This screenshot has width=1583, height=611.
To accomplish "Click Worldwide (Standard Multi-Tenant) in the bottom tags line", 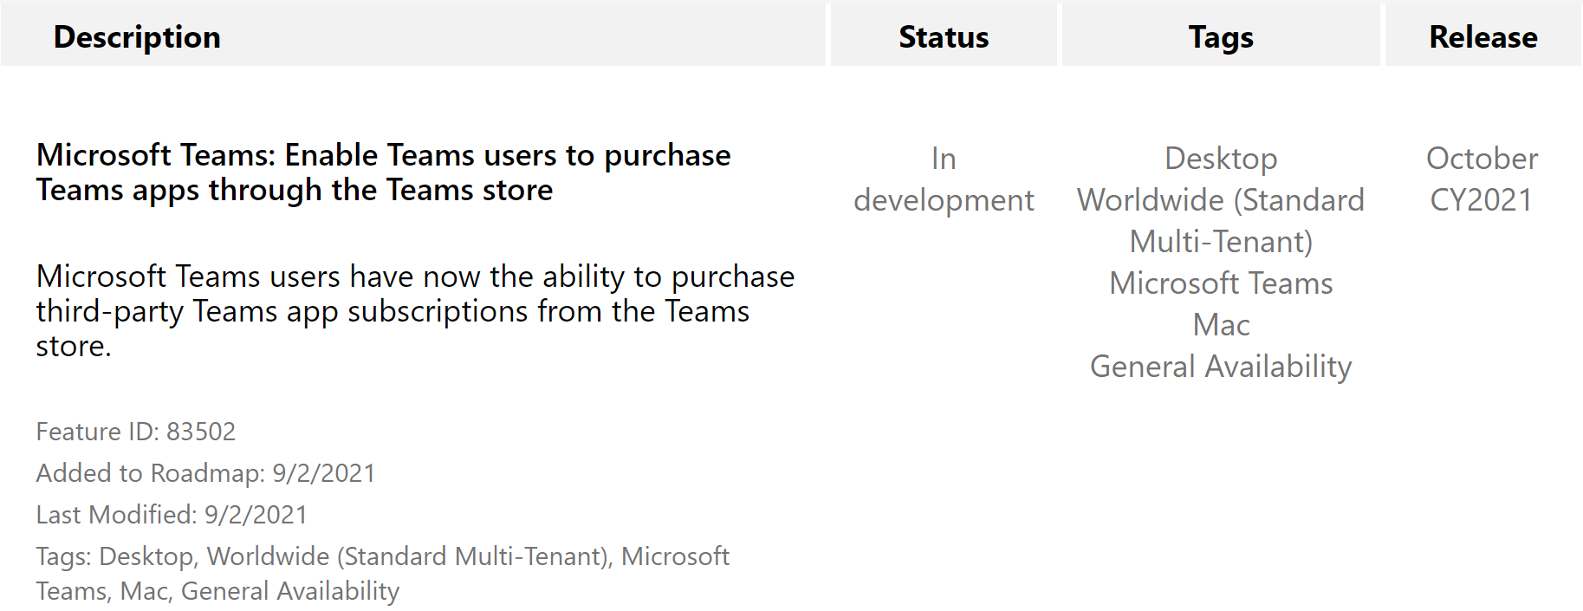I will [x=407, y=556].
